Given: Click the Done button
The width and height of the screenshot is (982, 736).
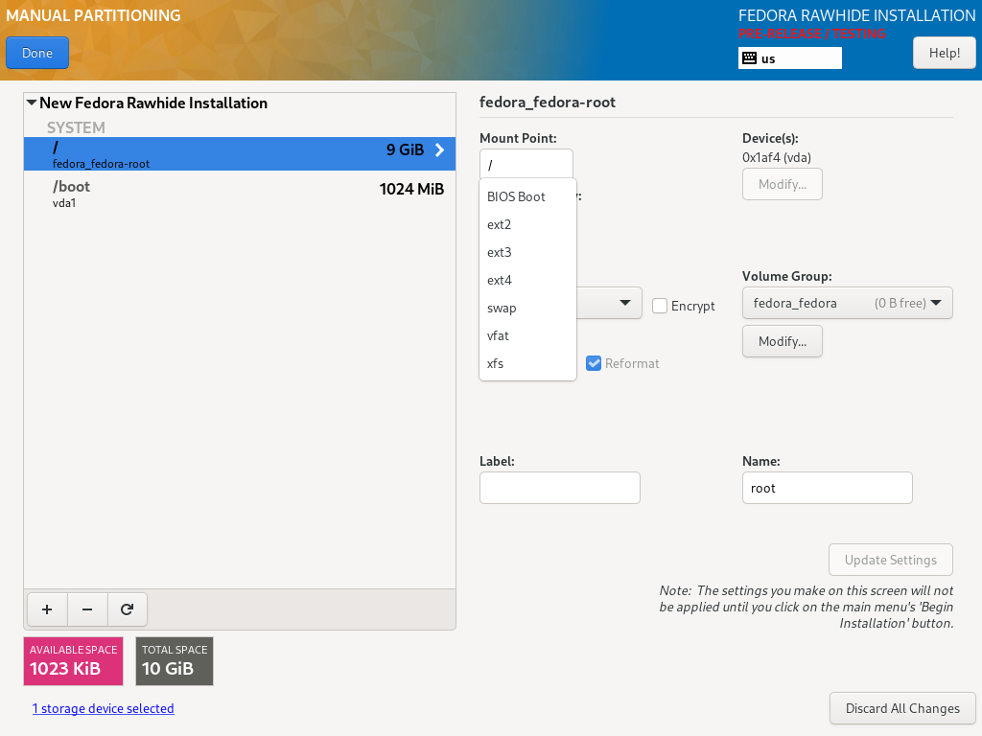Looking at the screenshot, I should point(37,54).
